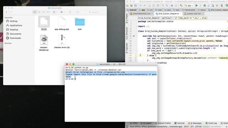
Task: Open Finder action gear menu
Action: (63, 12)
